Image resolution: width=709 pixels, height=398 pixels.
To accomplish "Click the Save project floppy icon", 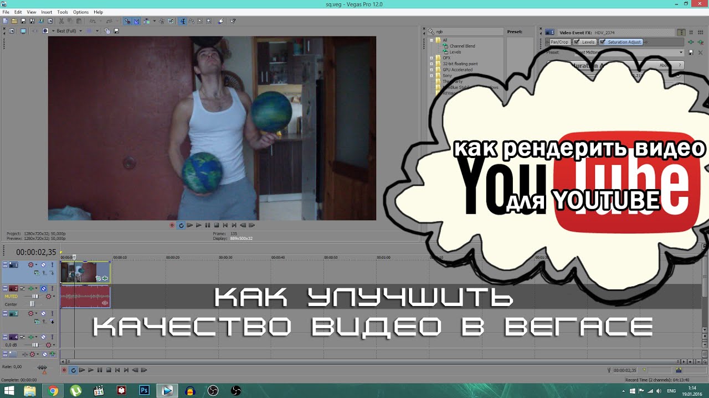I will pyautogui.click(x=23, y=21).
